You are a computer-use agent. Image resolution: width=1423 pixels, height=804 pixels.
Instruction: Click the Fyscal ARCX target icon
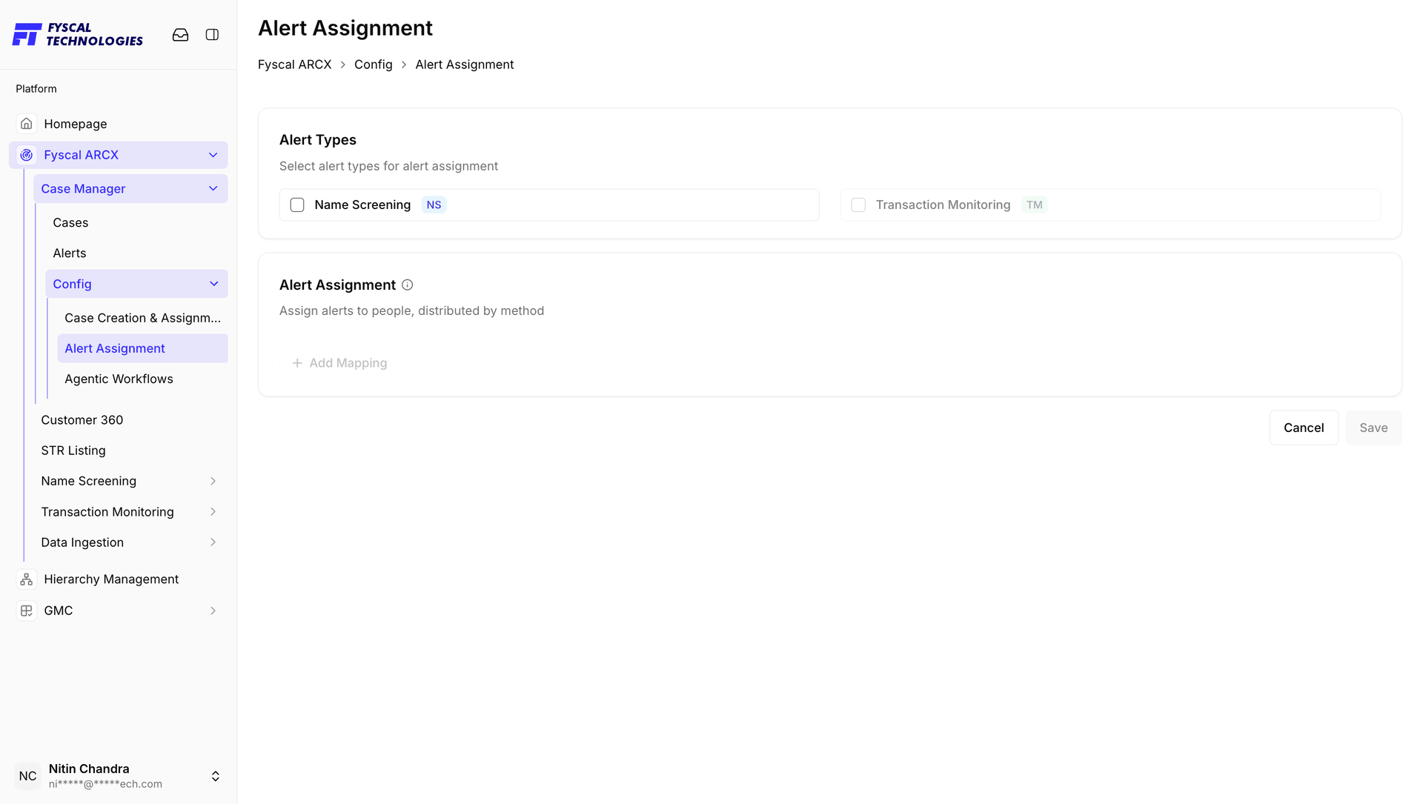pos(27,155)
